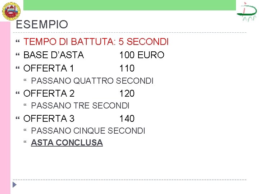Click the 100 EURO value
259x194 pixels.
coord(142,55)
